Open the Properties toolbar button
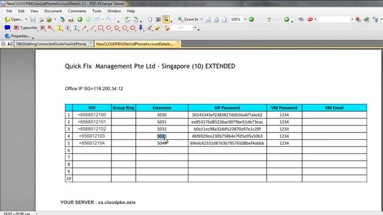 [17, 36]
